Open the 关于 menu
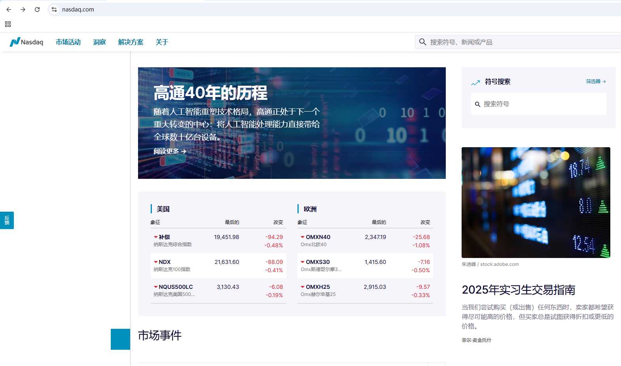Viewport: 621px width, 366px height. tap(162, 42)
